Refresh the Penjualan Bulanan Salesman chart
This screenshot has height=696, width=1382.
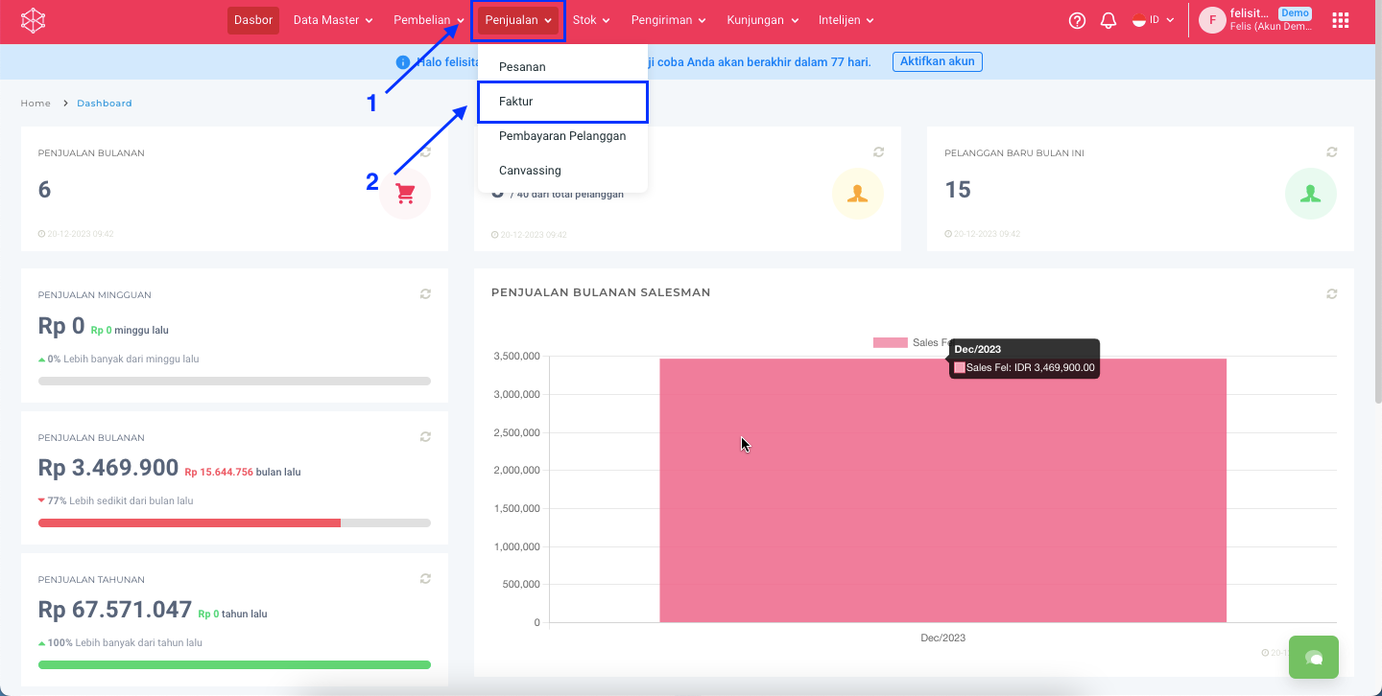coord(1331,293)
